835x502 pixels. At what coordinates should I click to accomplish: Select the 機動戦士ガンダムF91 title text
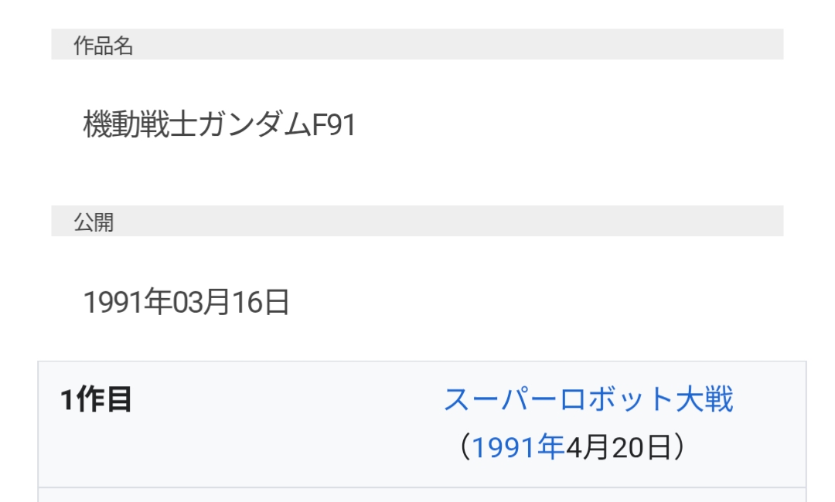coord(220,124)
